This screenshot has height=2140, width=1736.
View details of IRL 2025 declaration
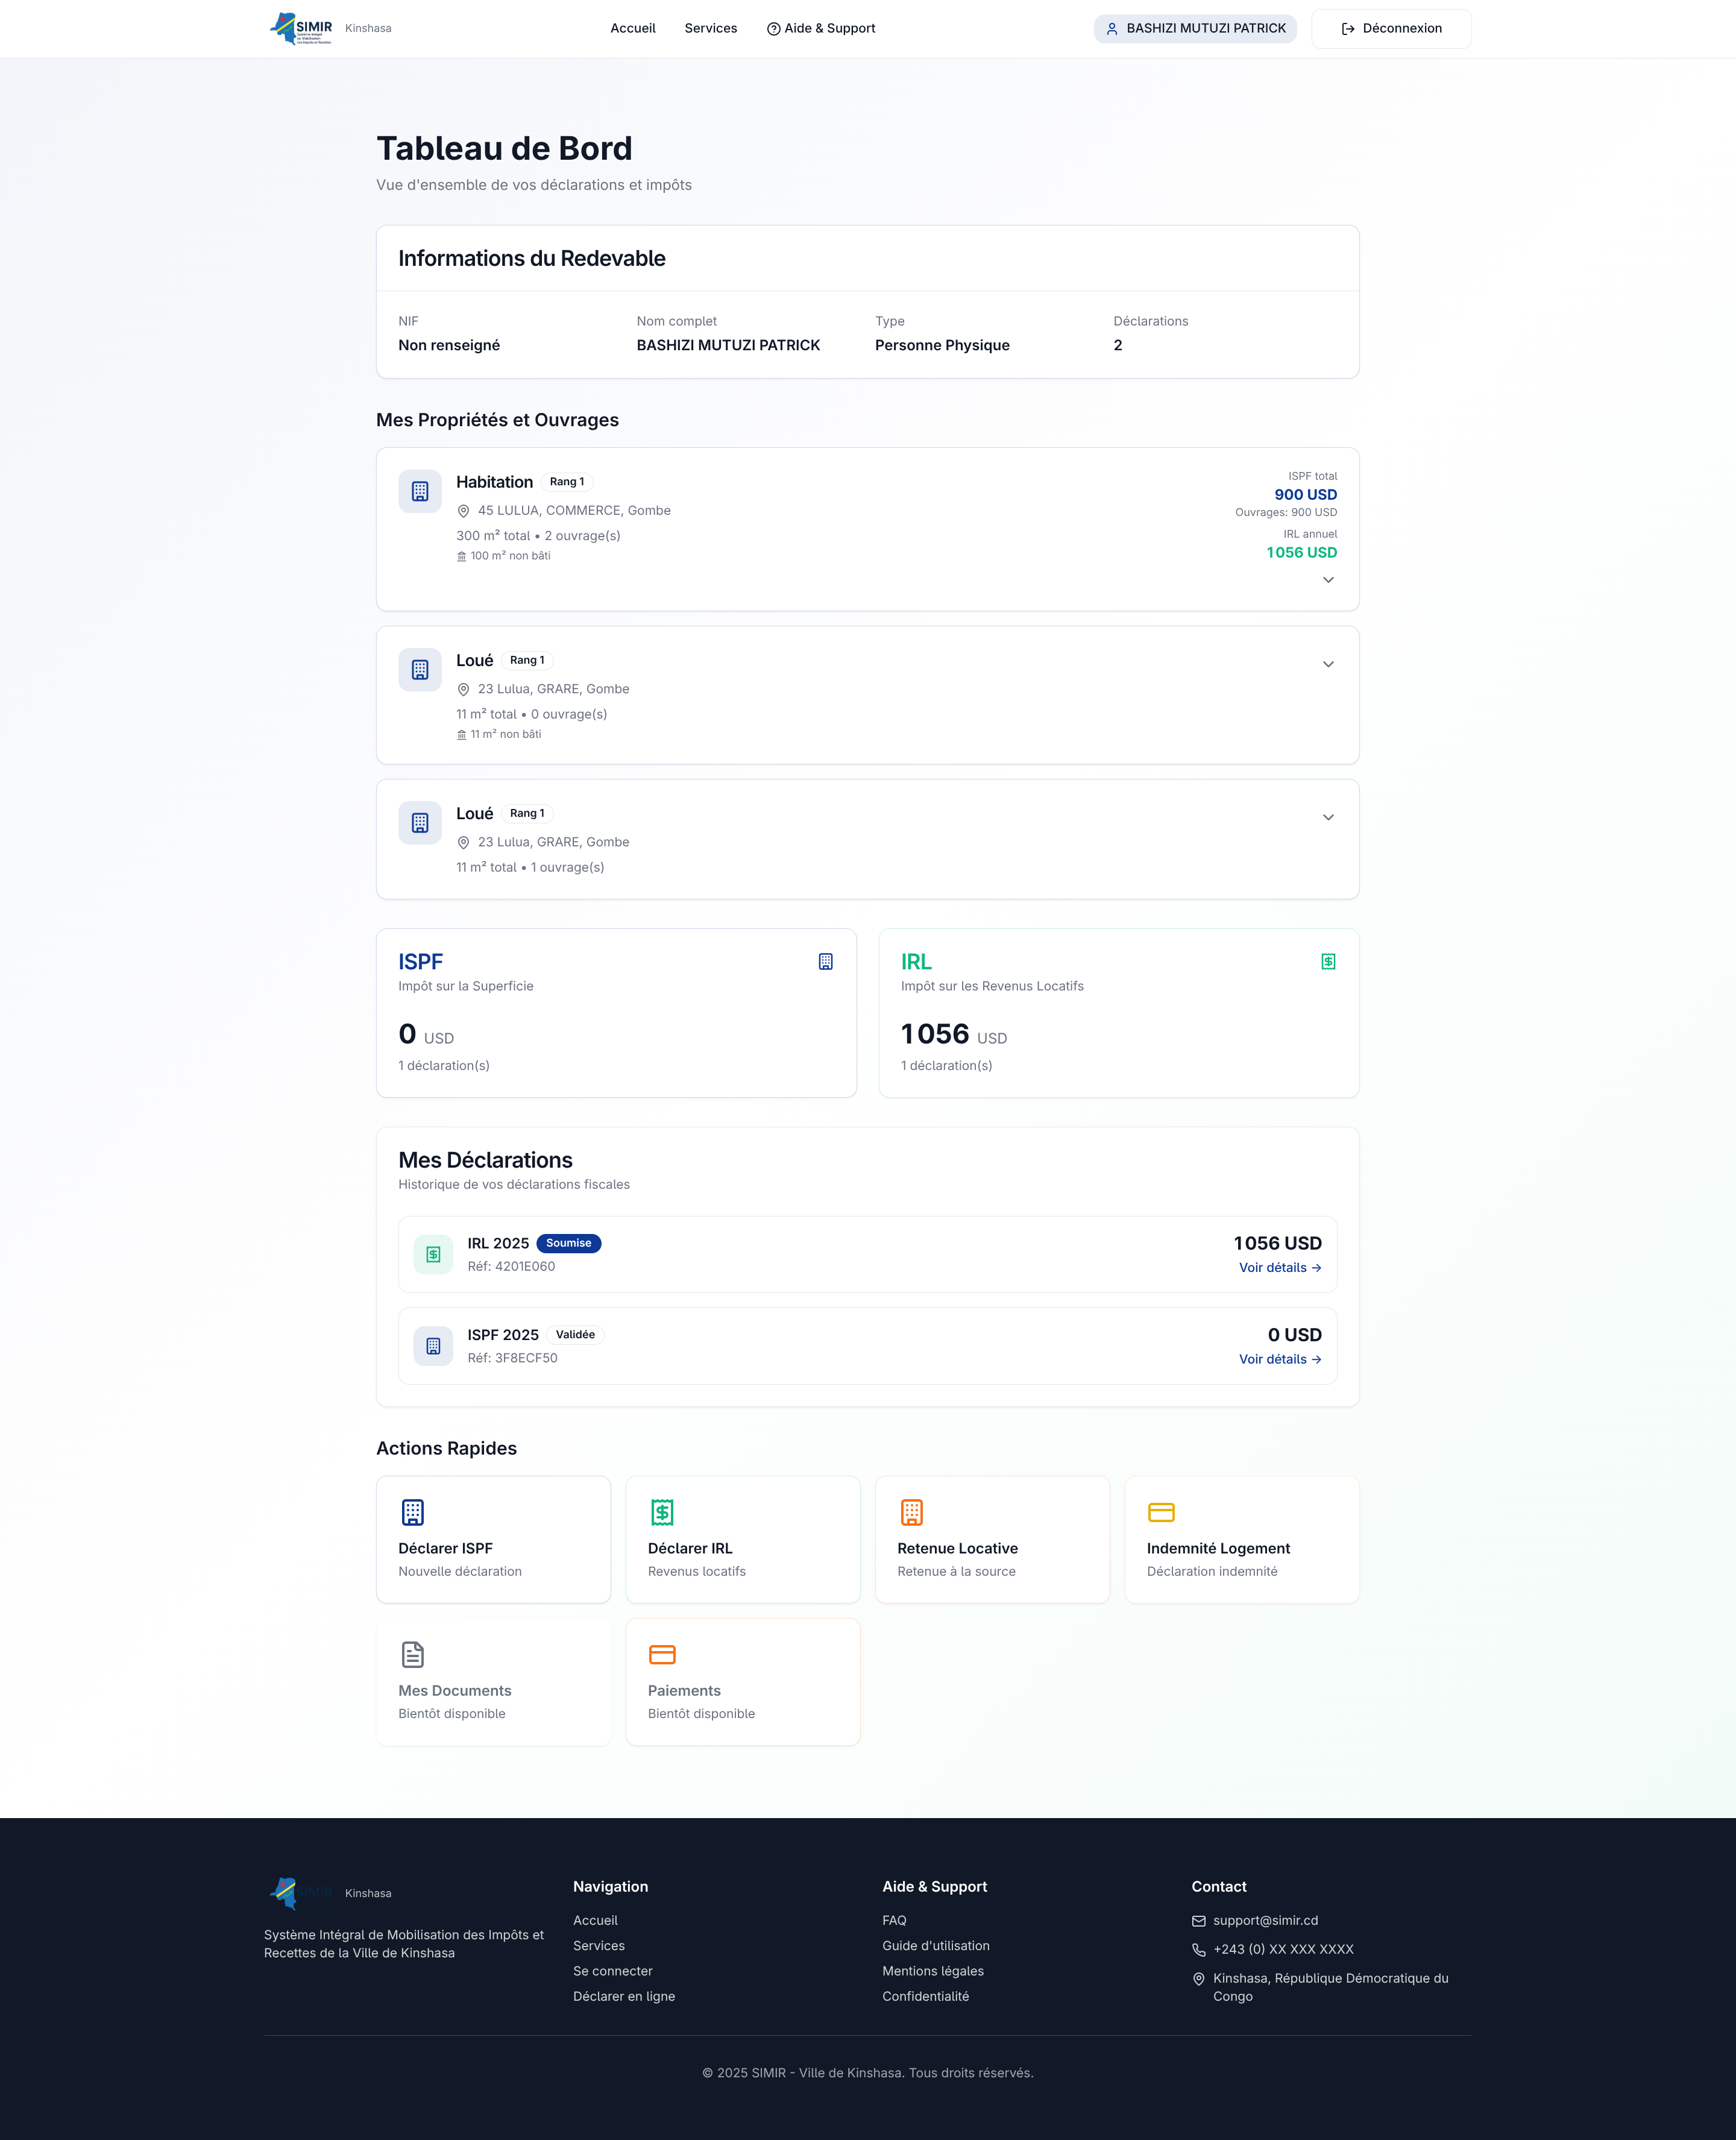(1279, 1267)
